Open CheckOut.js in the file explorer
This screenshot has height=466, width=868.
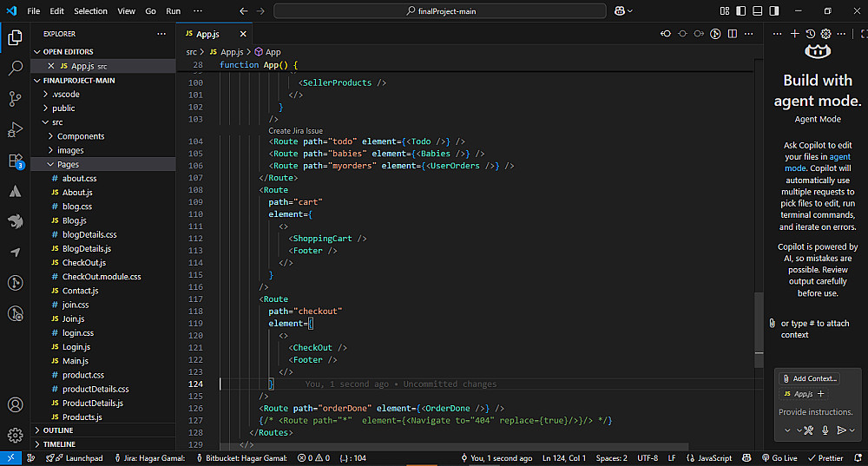tap(83, 262)
